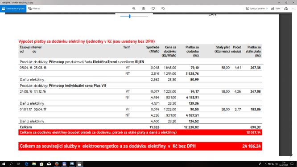Click the date 24.08.16 in the table
Screen dimensions: 297x167
click(26, 91)
